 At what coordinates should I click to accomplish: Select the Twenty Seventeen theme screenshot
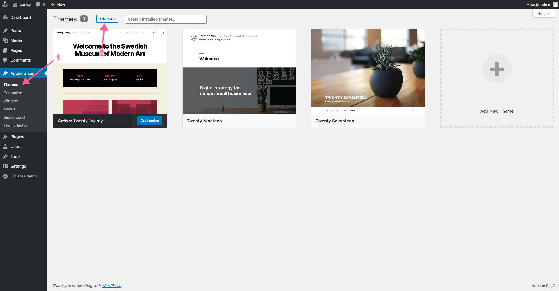point(368,71)
